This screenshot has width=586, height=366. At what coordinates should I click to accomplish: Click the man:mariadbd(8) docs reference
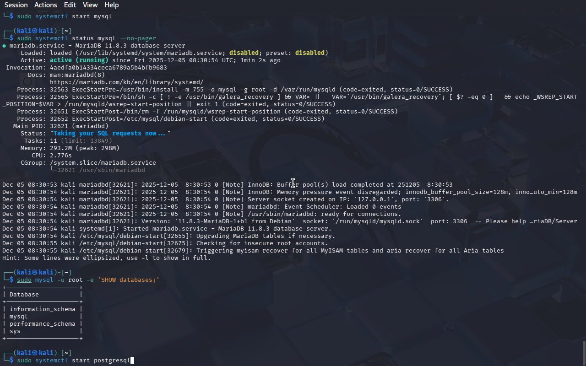tap(77, 75)
